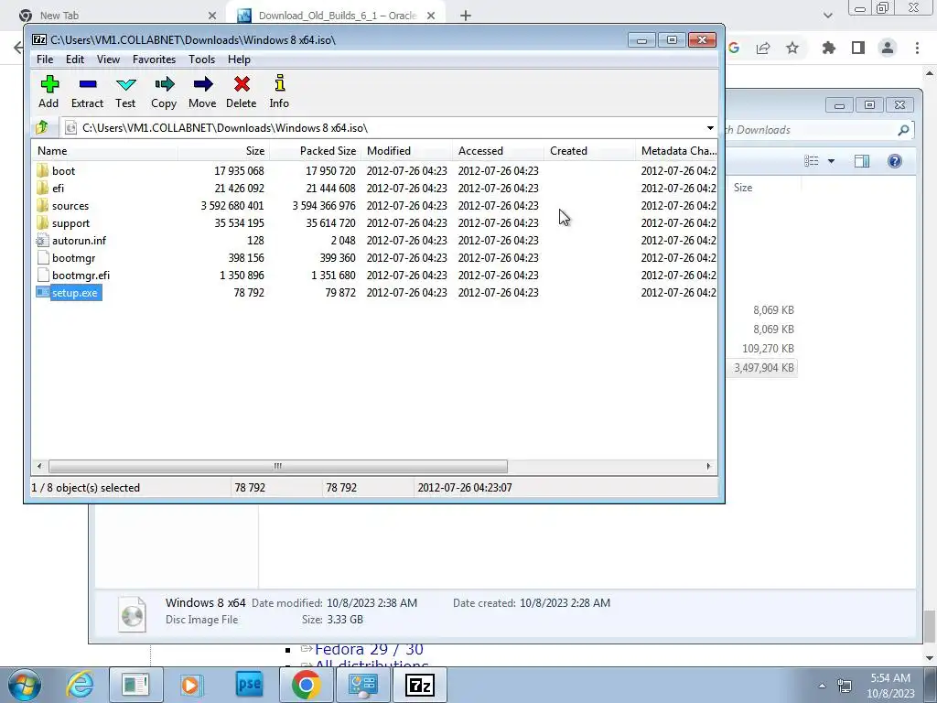This screenshot has width=937, height=703.
Task: Open Explorer view options dropdown arrow
Action: [x=831, y=161]
